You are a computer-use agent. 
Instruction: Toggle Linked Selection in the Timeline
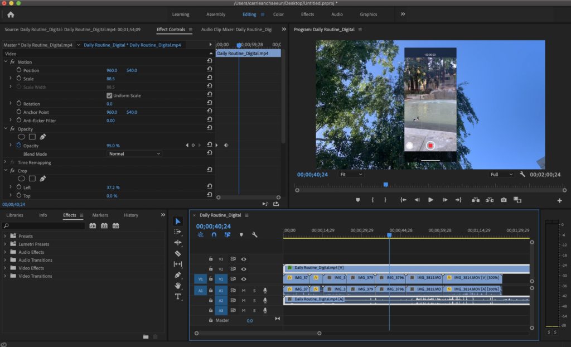[228, 235]
